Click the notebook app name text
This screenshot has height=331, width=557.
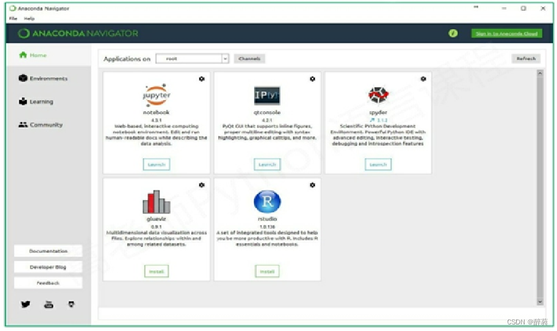(156, 112)
